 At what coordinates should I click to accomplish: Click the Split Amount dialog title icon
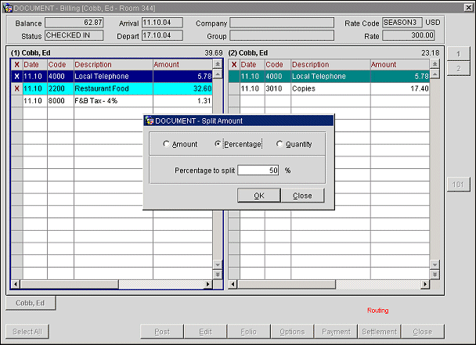point(150,120)
